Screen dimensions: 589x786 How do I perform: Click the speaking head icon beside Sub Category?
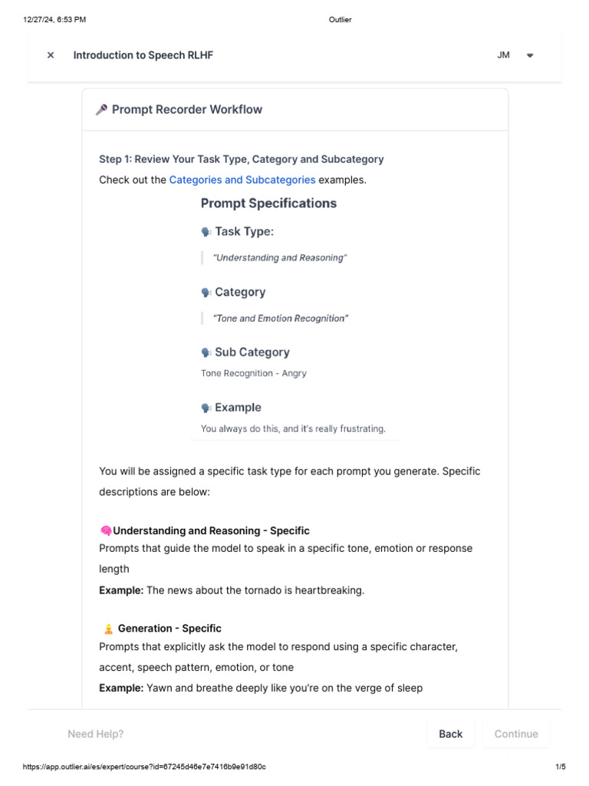pos(206,352)
